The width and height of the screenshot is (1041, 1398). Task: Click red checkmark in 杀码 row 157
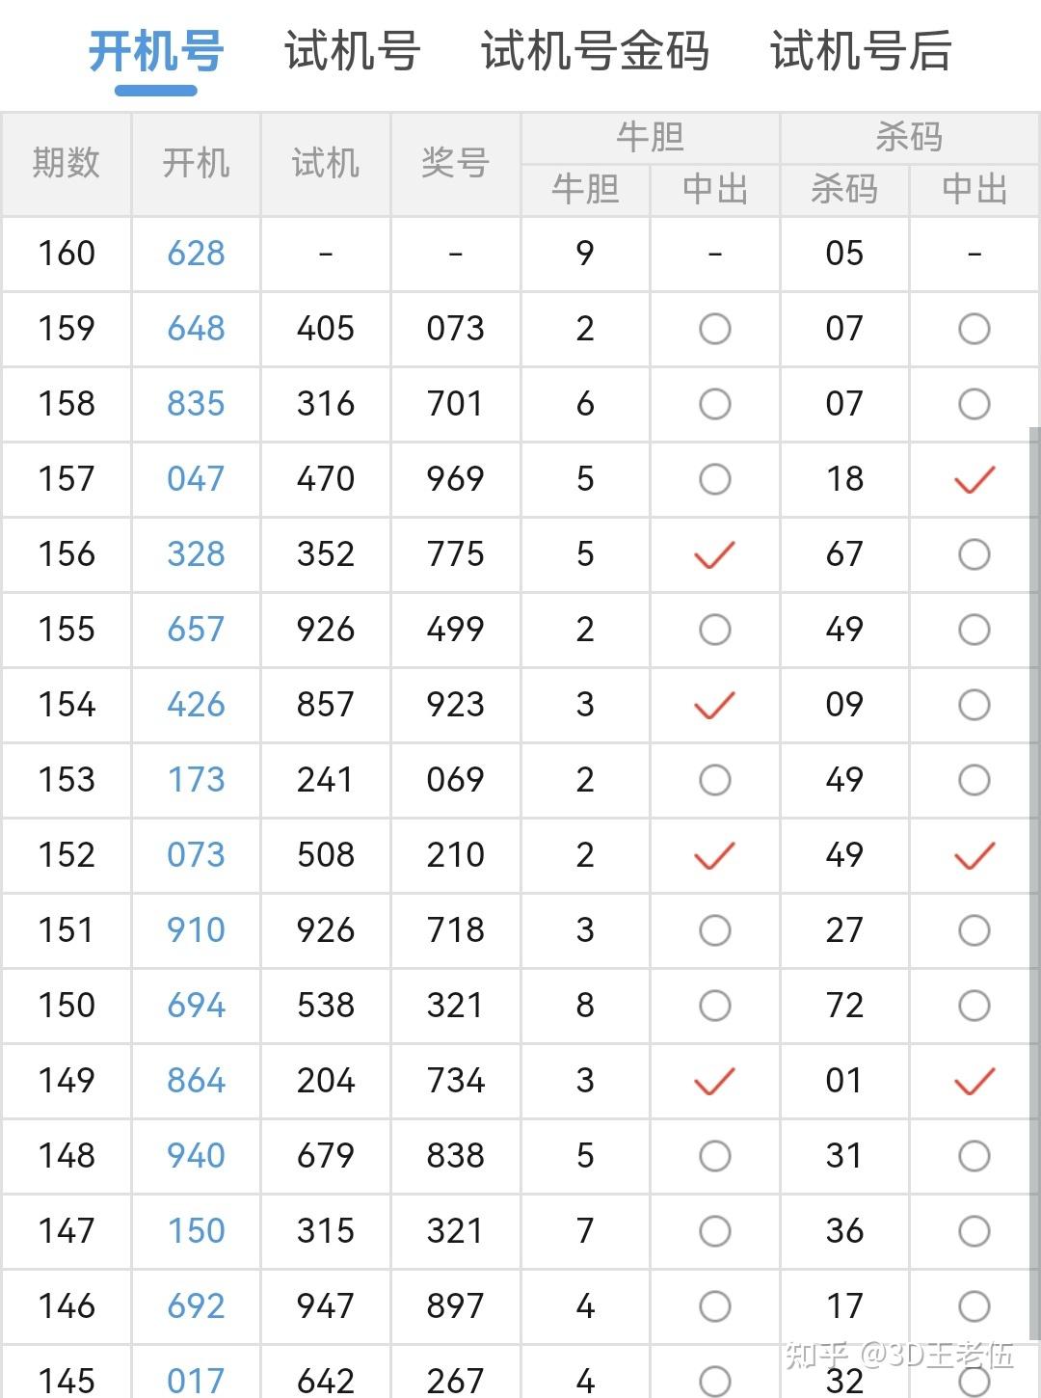(x=974, y=479)
